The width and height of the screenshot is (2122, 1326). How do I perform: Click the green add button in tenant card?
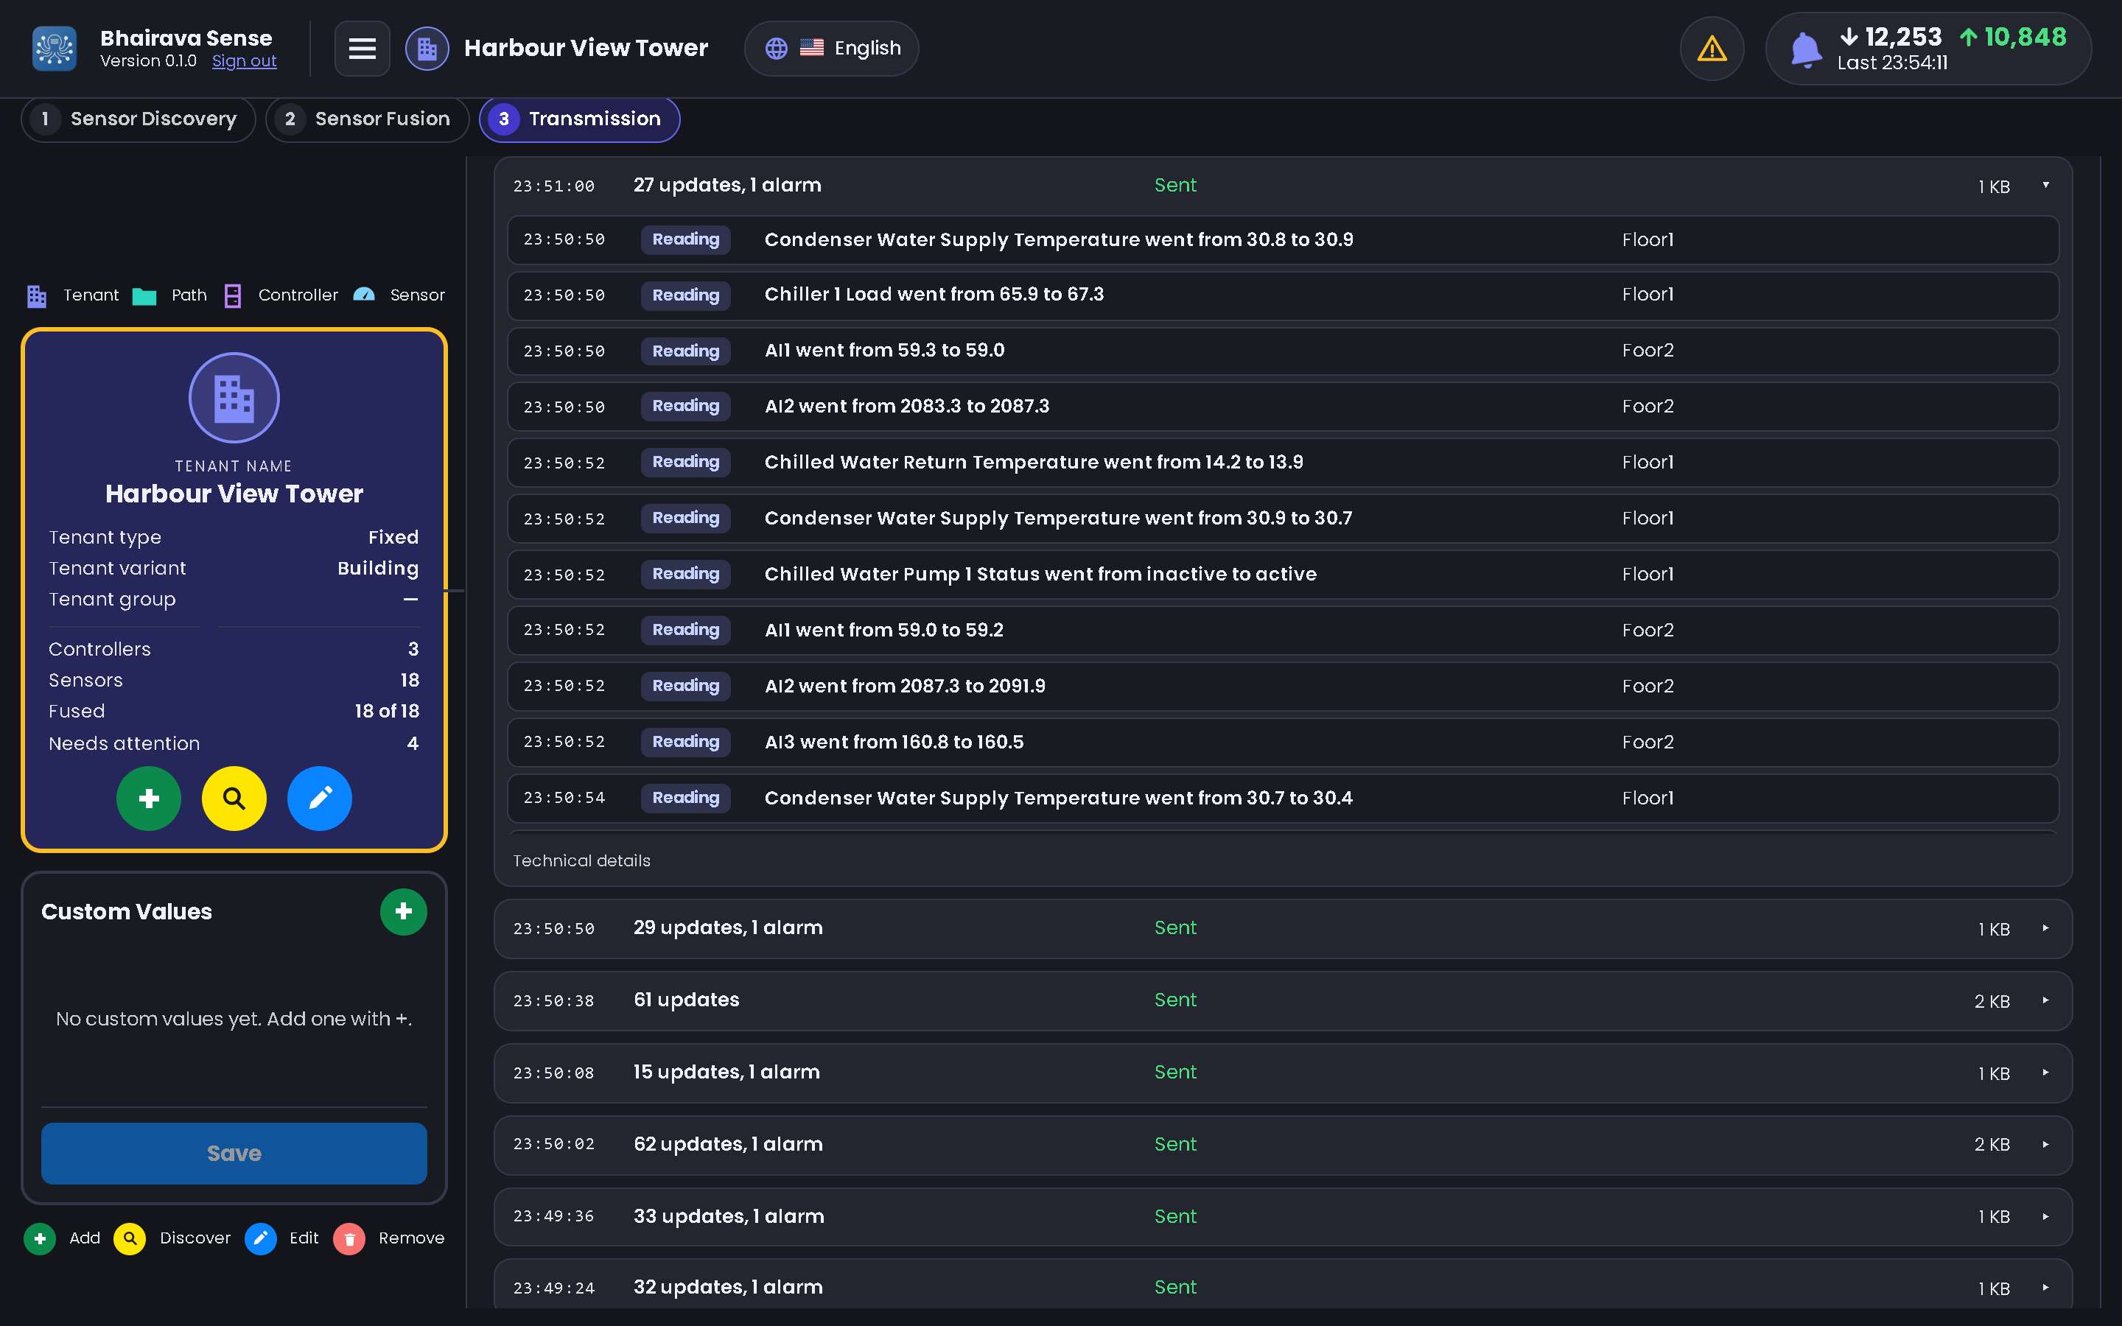(149, 798)
